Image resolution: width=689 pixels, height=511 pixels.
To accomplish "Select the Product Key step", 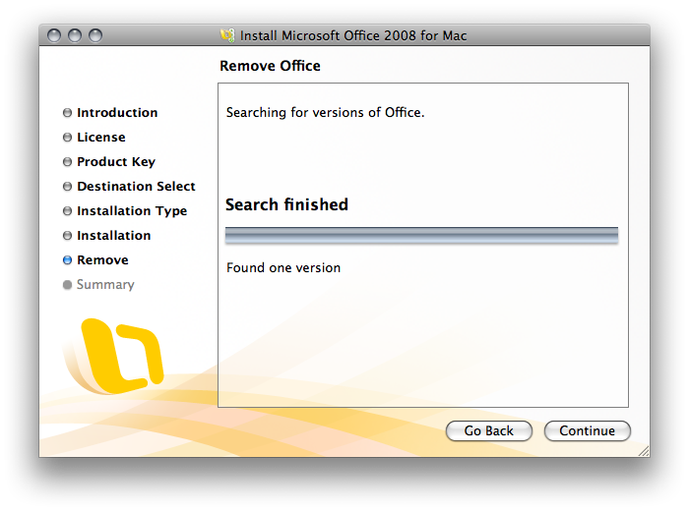I will point(116,162).
